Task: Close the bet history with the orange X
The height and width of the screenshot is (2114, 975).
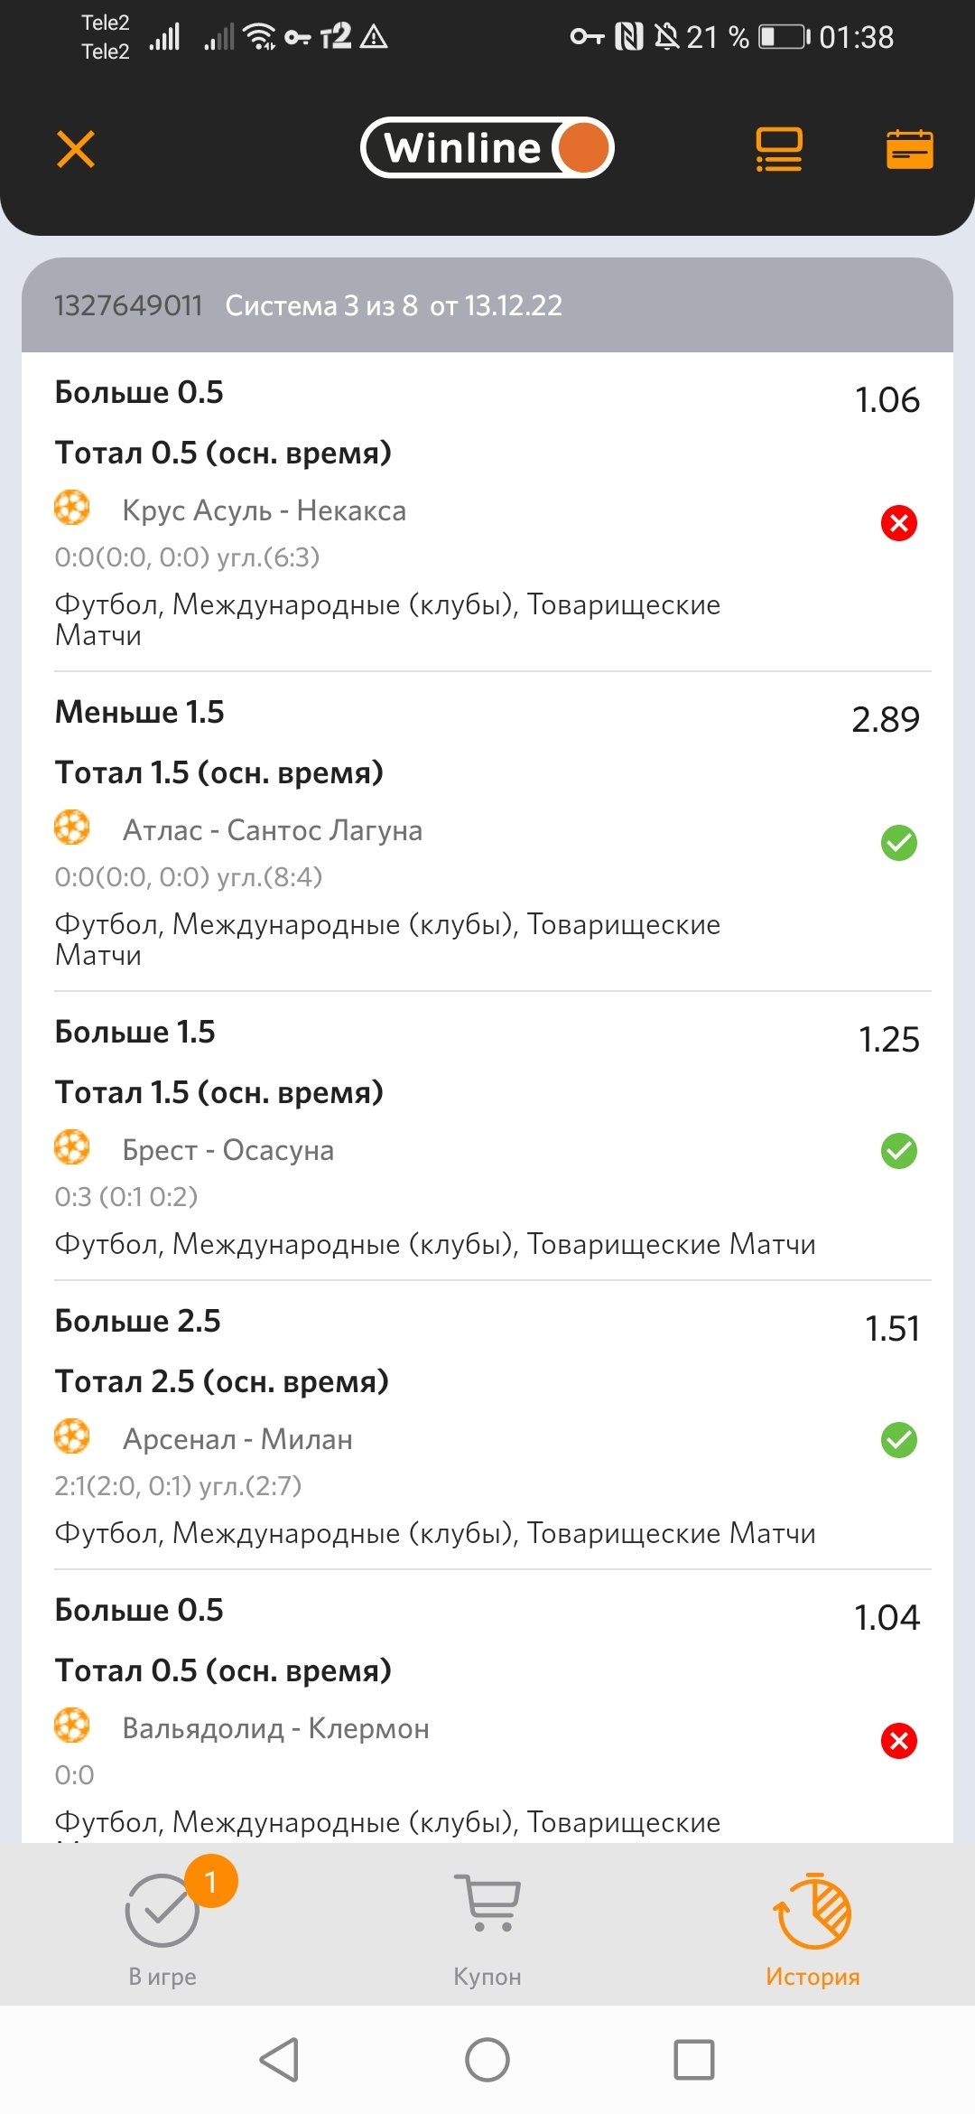Action: (76, 149)
